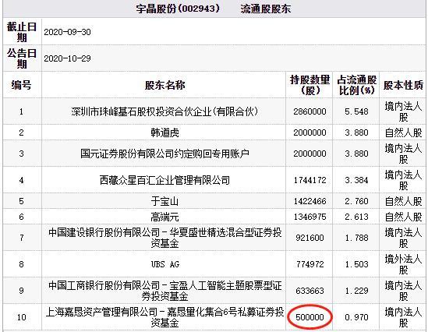The height and width of the screenshot is (332, 428).
Task: Click 2000000 in the 韩道虎 row
Action: (x=310, y=132)
